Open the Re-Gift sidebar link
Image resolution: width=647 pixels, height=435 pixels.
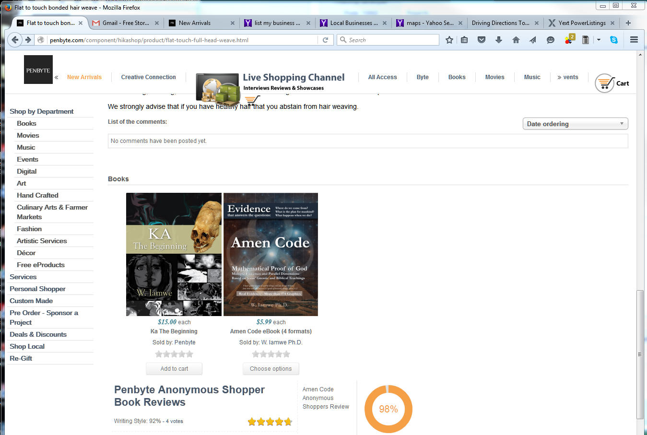pos(21,358)
